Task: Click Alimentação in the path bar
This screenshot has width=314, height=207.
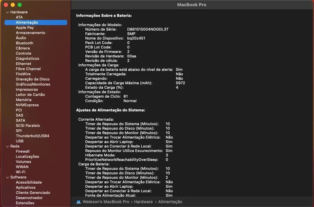Action: (x=170, y=202)
